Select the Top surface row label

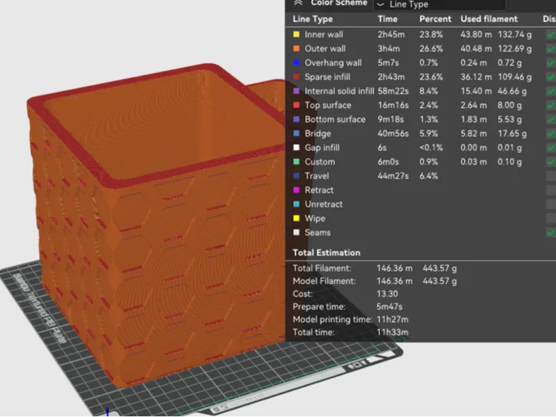tap(328, 106)
